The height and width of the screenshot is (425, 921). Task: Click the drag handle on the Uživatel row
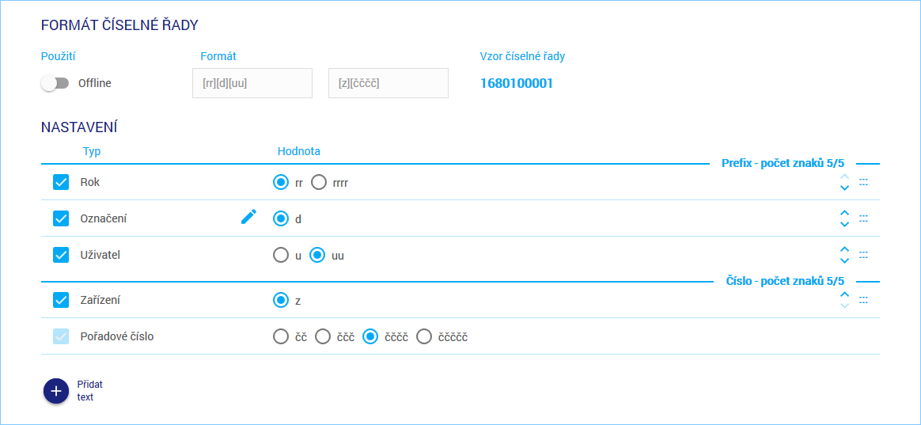pyautogui.click(x=863, y=255)
